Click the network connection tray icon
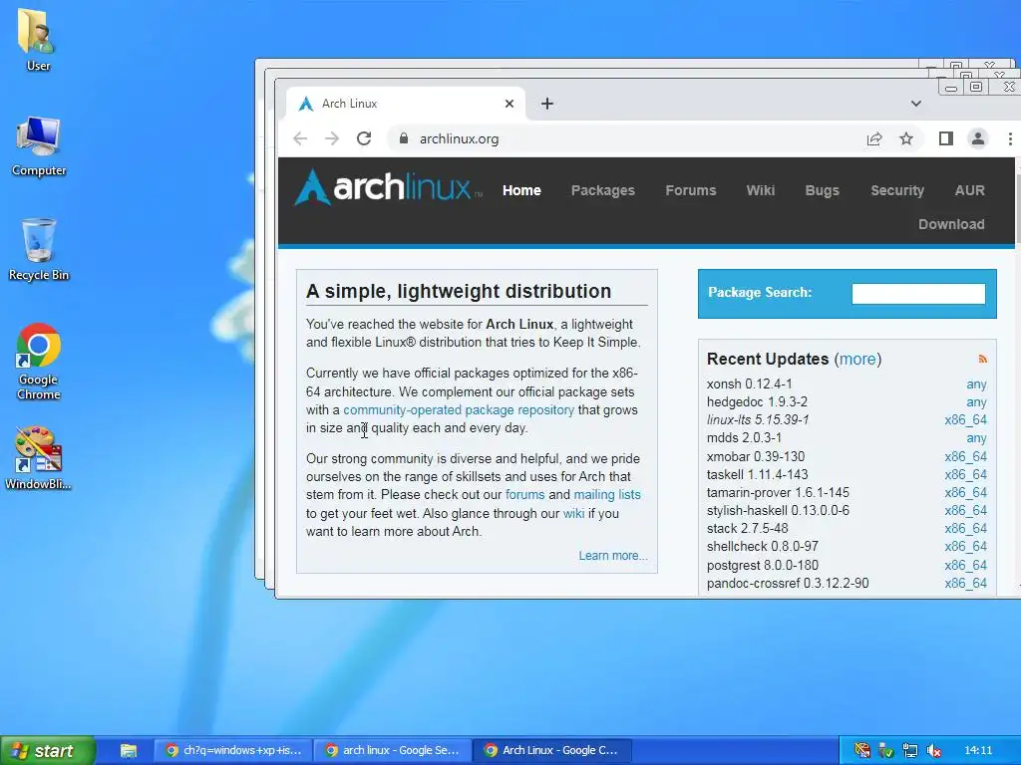1021x765 pixels. [x=910, y=751]
